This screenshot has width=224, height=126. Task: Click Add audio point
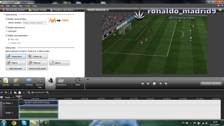pos(16,69)
